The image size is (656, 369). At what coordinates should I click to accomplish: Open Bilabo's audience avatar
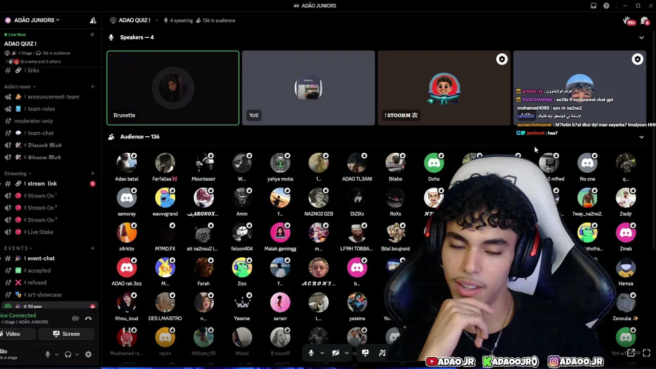(396, 163)
